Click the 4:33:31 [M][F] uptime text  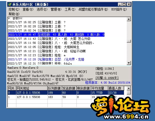point(76,72)
